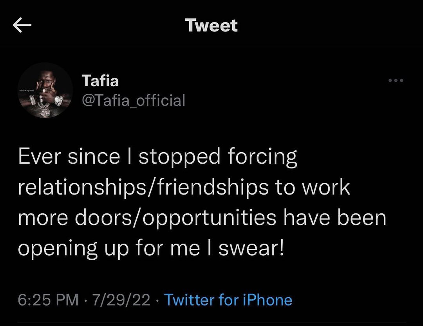Open Tafia's profile picture
The height and width of the screenshot is (326, 423).
[46, 91]
